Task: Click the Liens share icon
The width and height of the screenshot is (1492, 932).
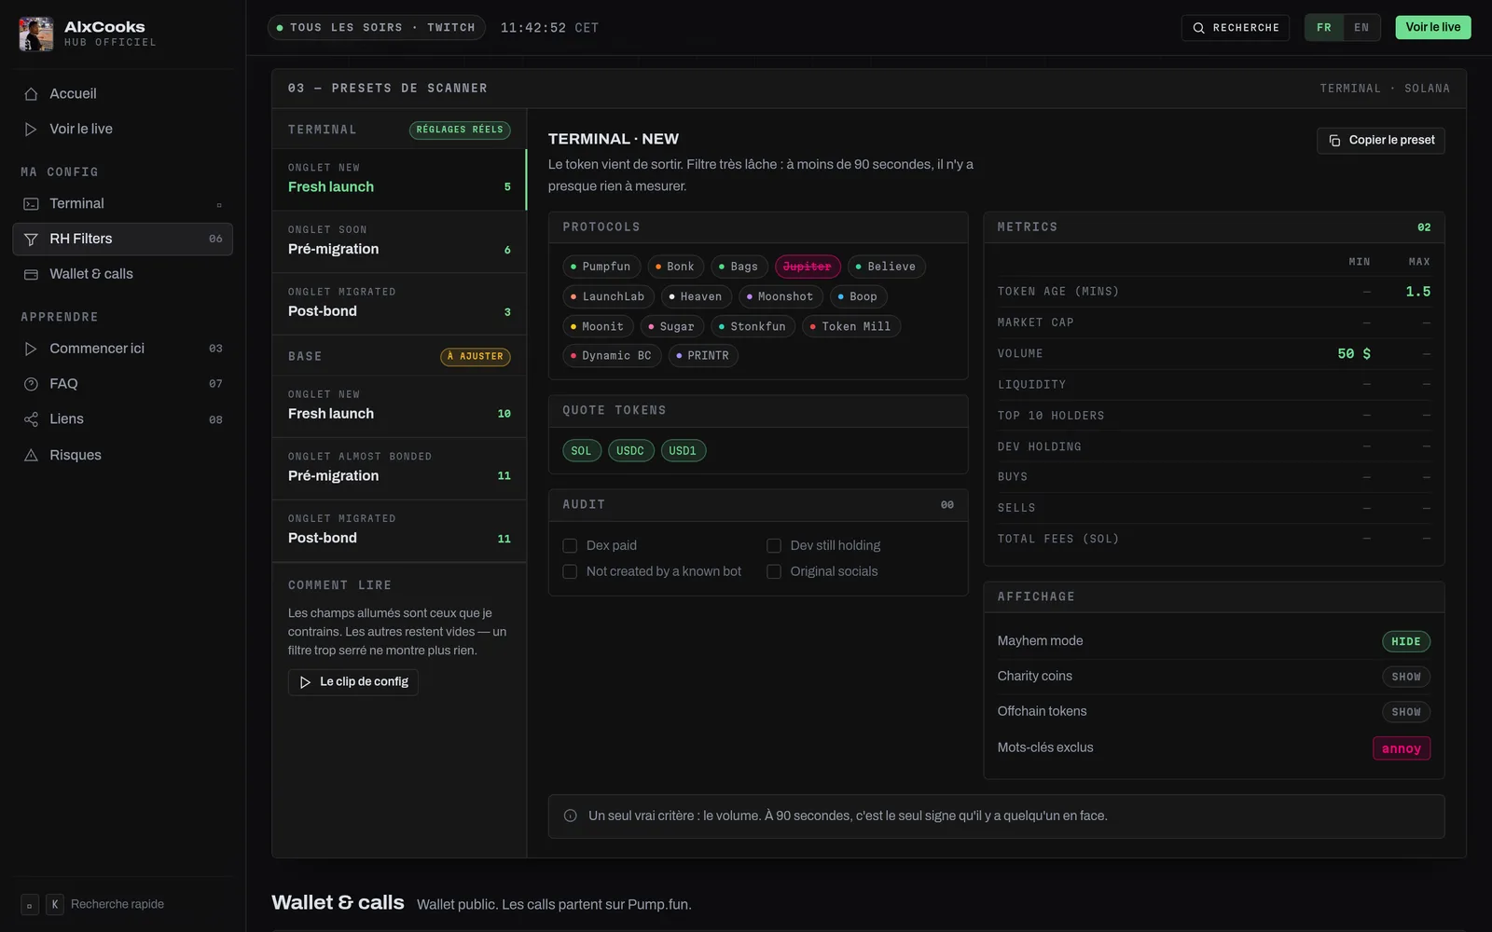Action: click(31, 419)
